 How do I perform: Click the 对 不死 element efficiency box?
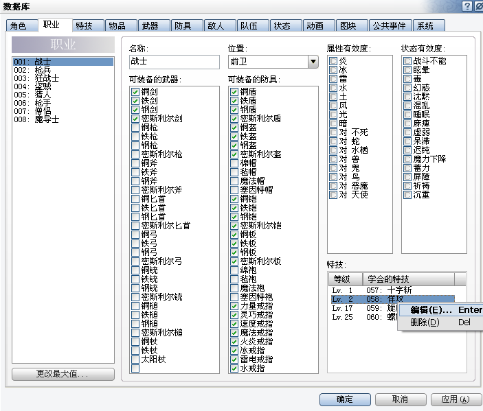pos(333,132)
